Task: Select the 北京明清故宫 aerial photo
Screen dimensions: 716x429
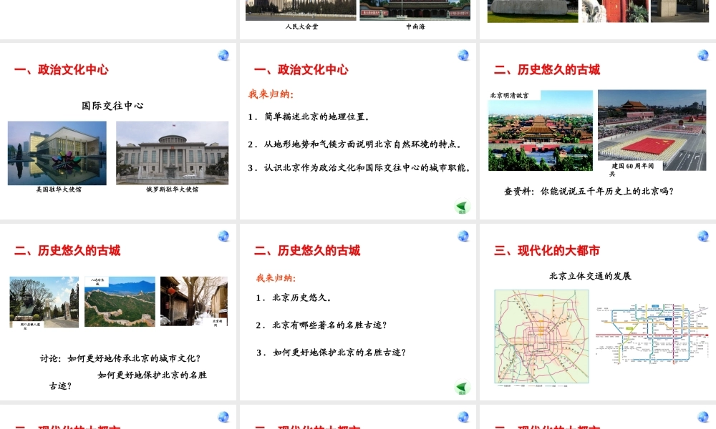Action: (541, 130)
